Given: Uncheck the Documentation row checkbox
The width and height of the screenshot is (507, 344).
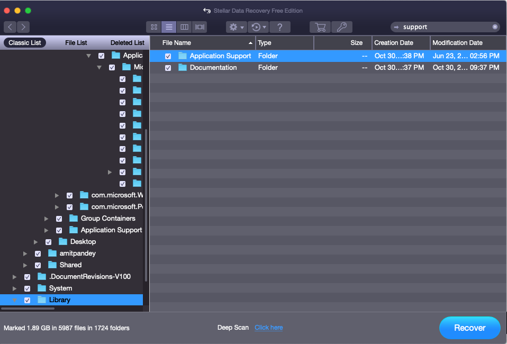Looking at the screenshot, I should pyautogui.click(x=168, y=68).
